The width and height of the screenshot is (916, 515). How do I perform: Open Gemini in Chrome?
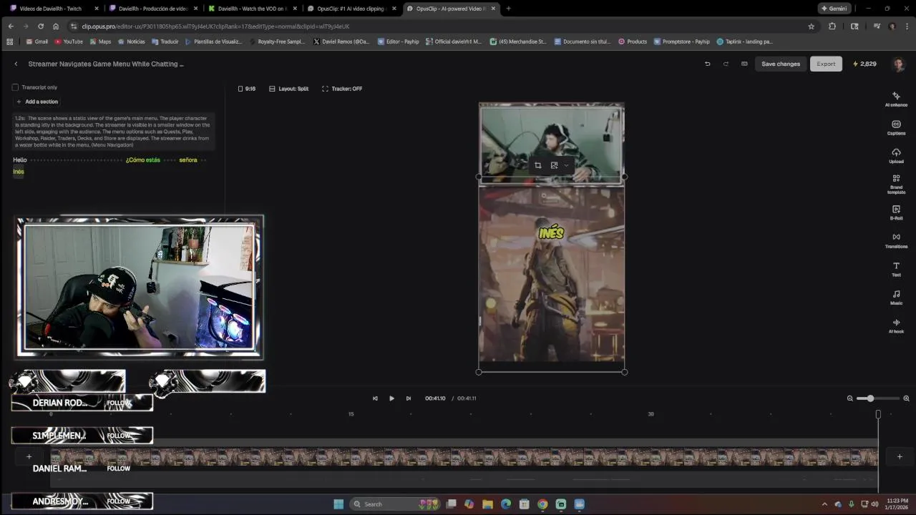point(834,9)
